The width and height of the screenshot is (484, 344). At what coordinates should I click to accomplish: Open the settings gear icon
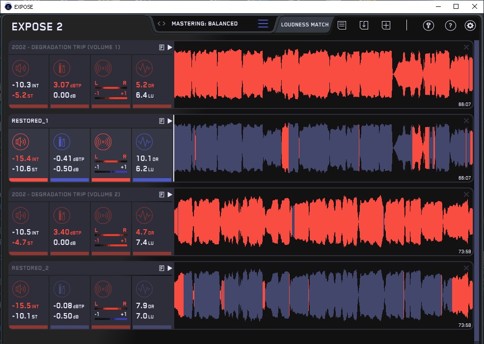click(x=470, y=26)
